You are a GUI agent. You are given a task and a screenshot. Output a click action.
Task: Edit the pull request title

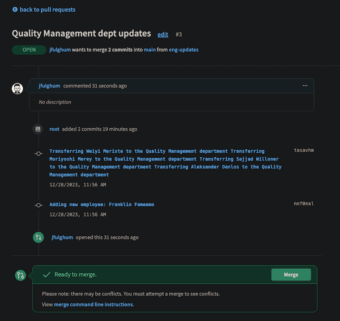[163, 35]
